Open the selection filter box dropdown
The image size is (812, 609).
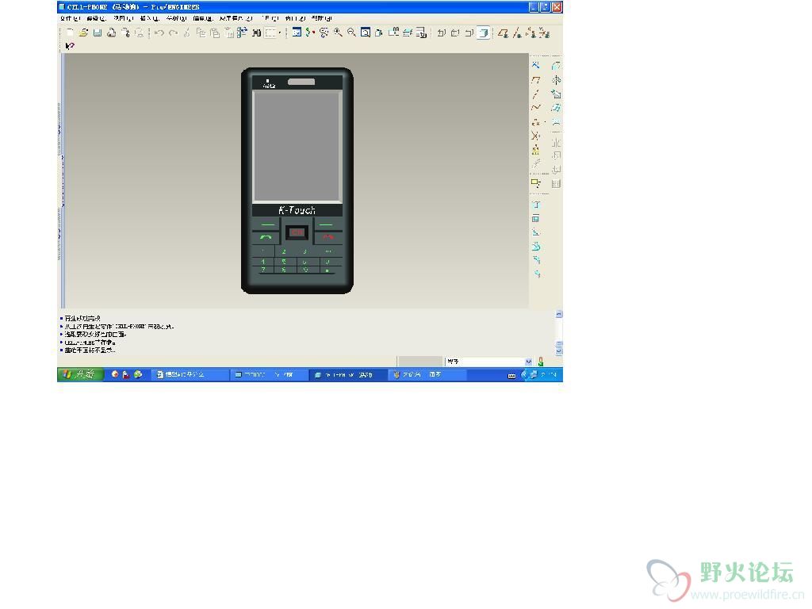273,33
